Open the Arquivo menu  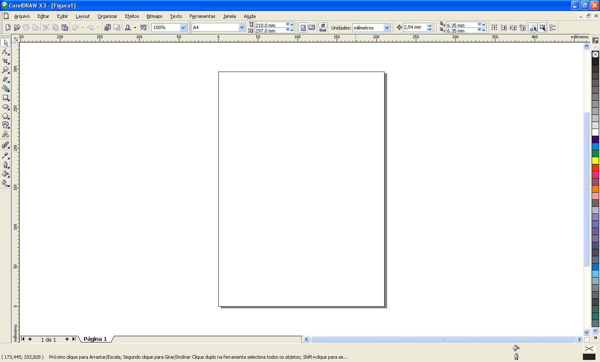pyautogui.click(x=22, y=16)
